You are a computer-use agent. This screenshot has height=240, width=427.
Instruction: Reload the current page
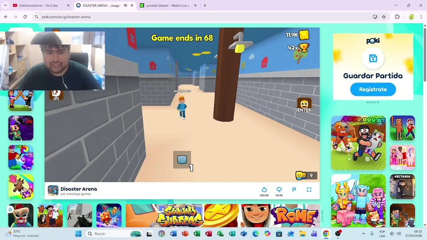tap(25, 17)
